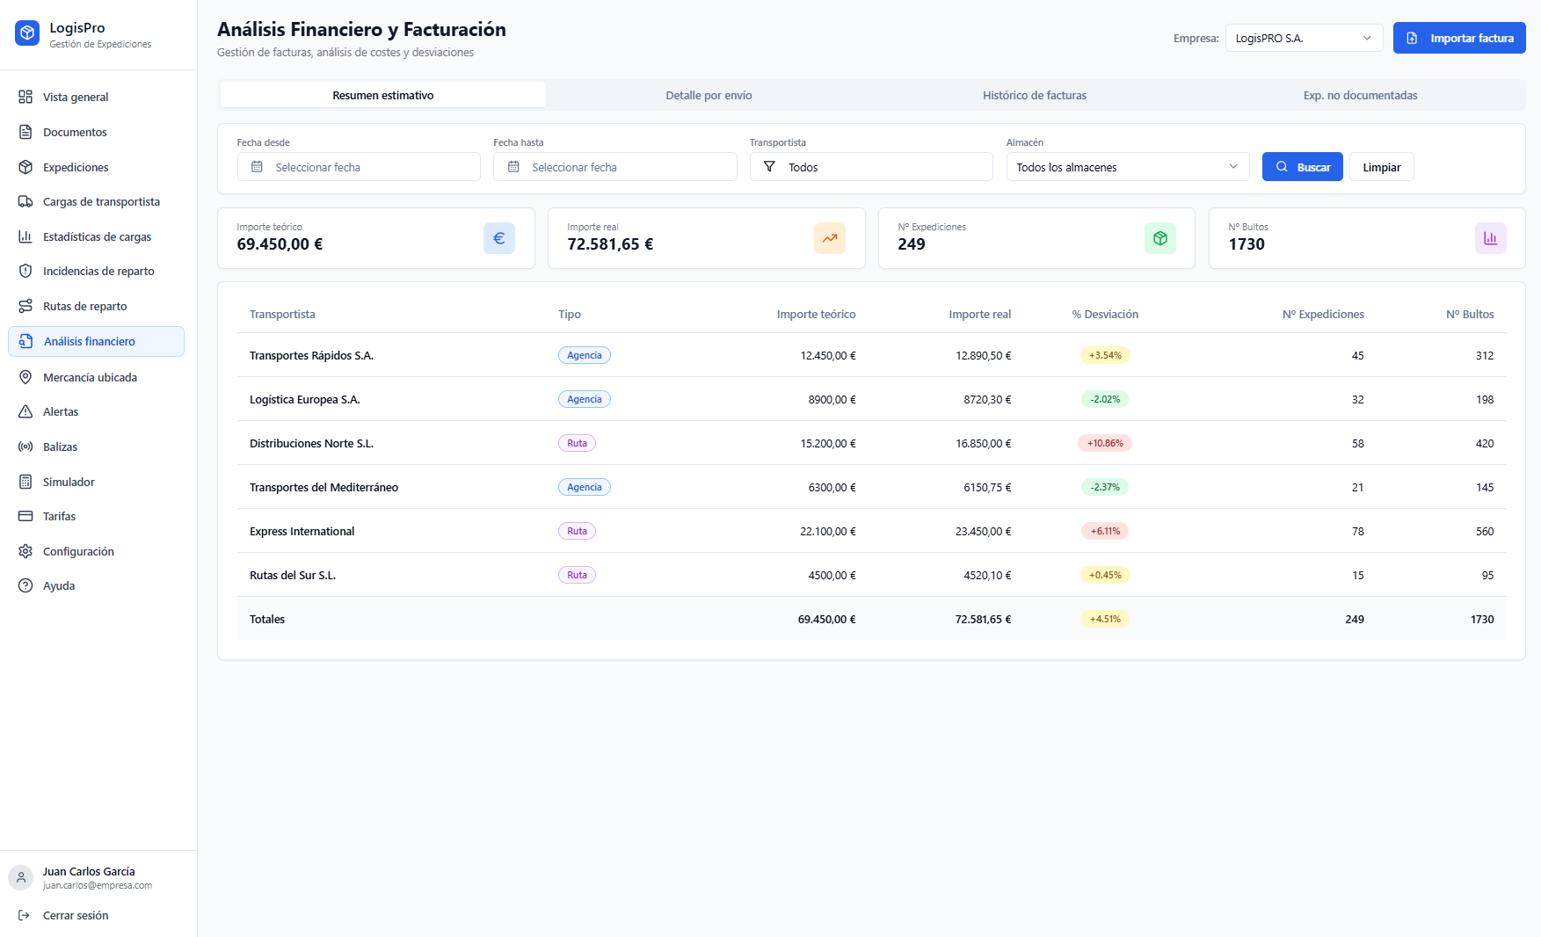Open the Tarifas card icon in sidebar
Image resolution: width=1541 pixels, height=937 pixels.
point(26,516)
